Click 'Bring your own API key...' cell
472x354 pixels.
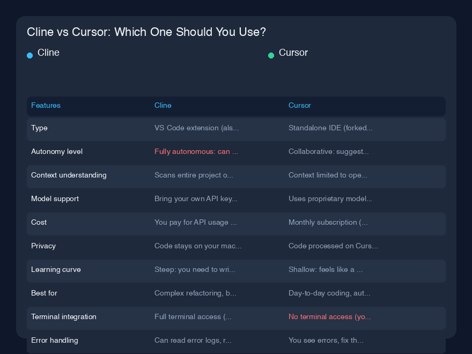pos(196,198)
